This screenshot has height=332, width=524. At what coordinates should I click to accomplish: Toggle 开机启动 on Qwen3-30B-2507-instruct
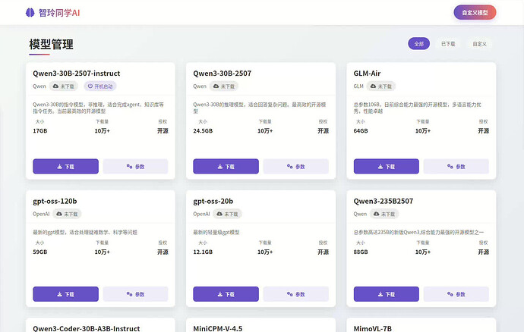pyautogui.click(x=100, y=86)
